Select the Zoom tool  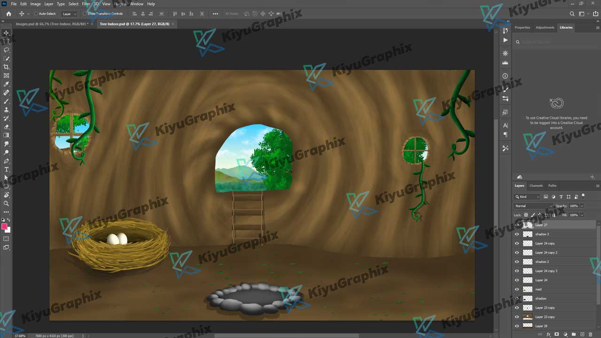tap(7, 203)
